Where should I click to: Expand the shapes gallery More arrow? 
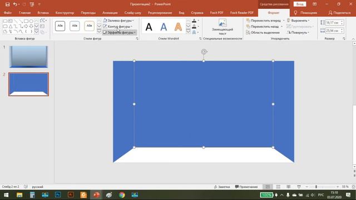37,32
